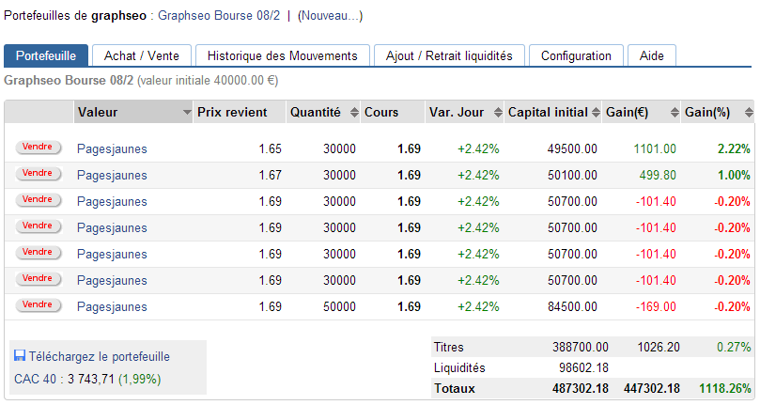Sort by Gain(%) using its arrow icon
Viewport: 760px width, 405px height.
tap(748, 113)
